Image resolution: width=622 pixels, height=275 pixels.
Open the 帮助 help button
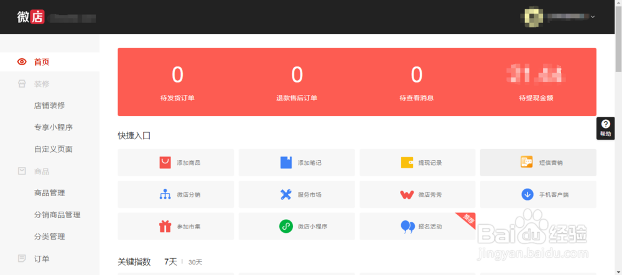(x=605, y=128)
